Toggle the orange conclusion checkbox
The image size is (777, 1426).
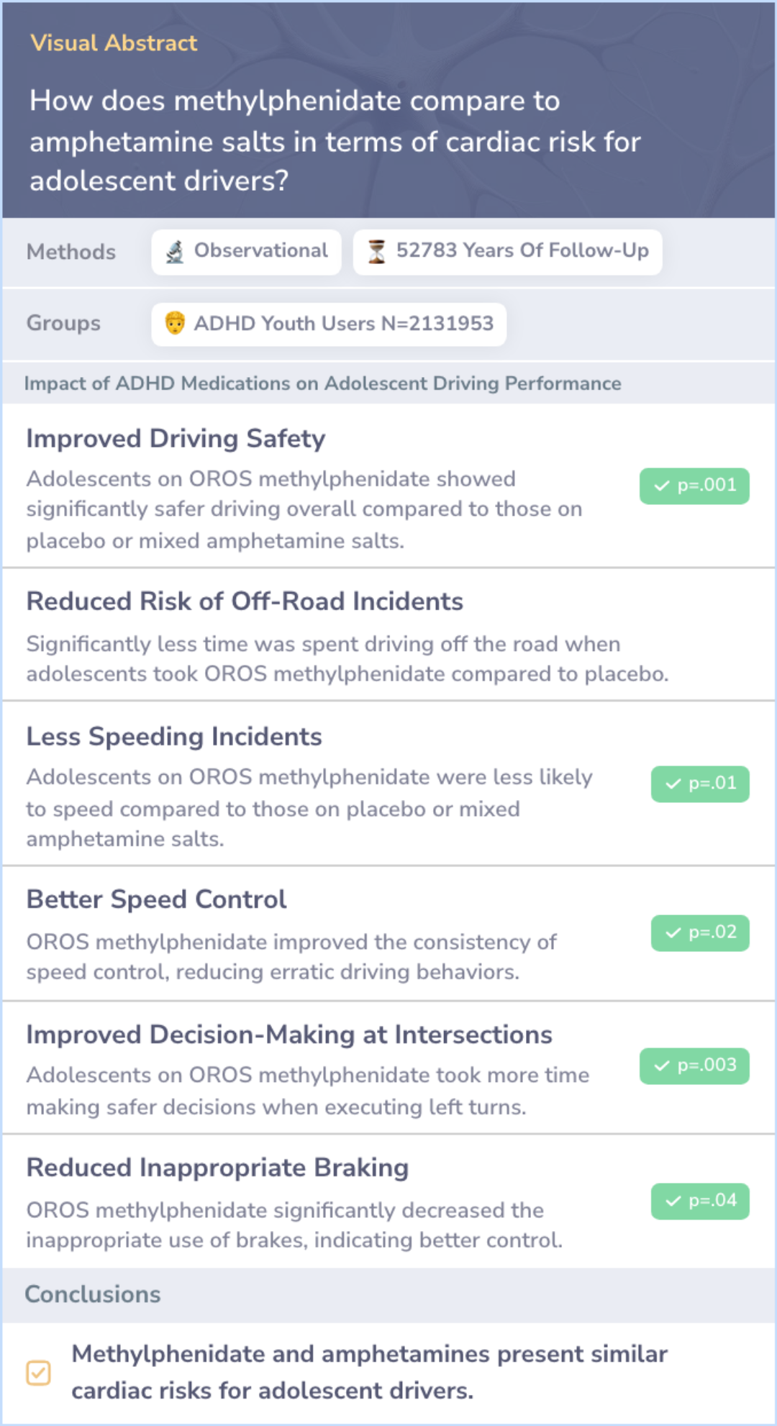(x=39, y=1373)
